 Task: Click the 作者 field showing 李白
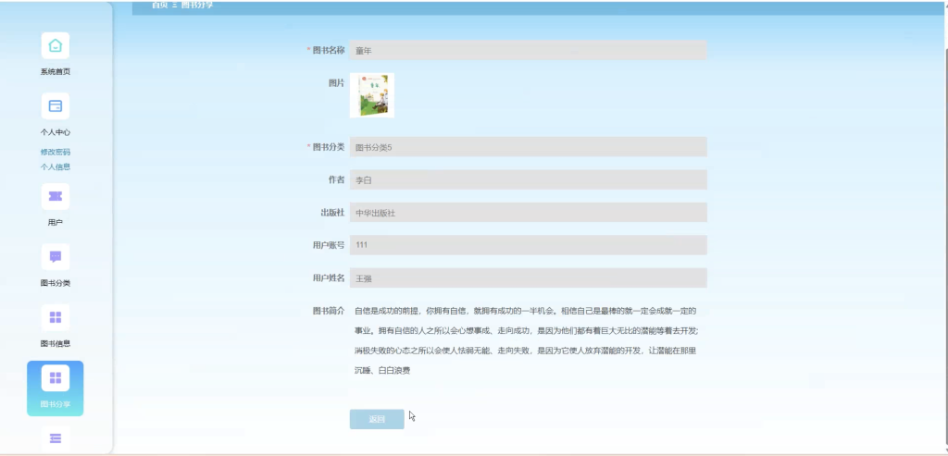tap(528, 179)
